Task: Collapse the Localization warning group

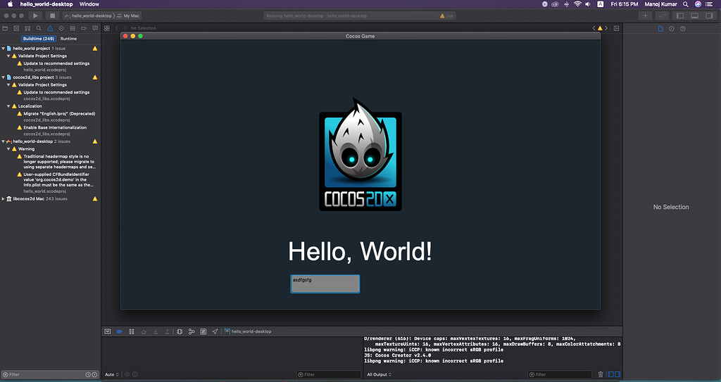Action: pyautogui.click(x=8, y=106)
